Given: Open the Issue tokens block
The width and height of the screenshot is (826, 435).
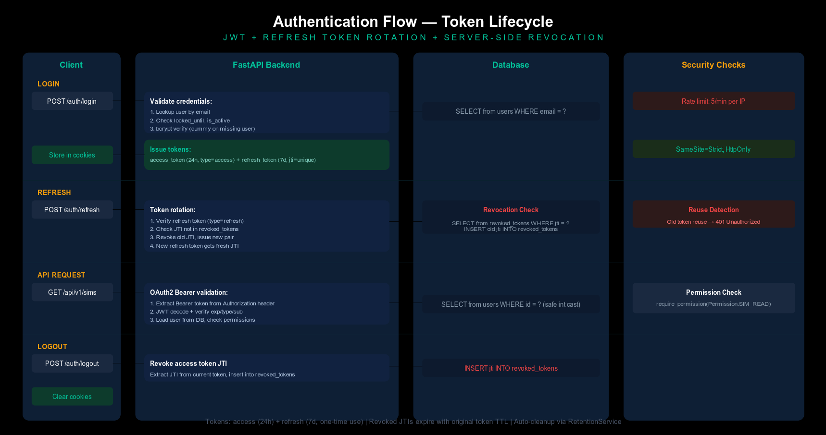Looking at the screenshot, I should pos(267,155).
